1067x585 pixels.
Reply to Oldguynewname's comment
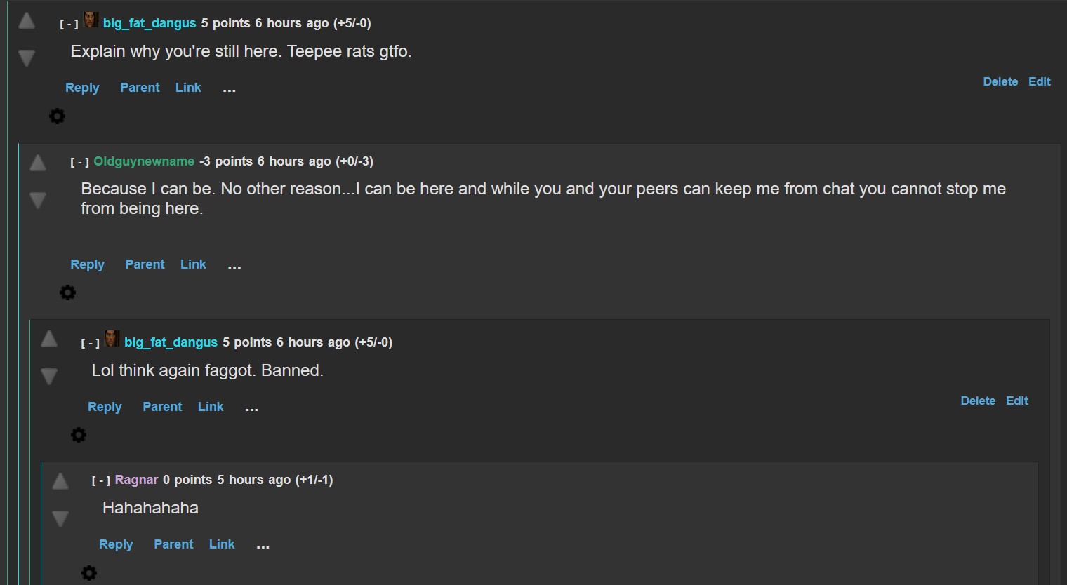pos(87,264)
